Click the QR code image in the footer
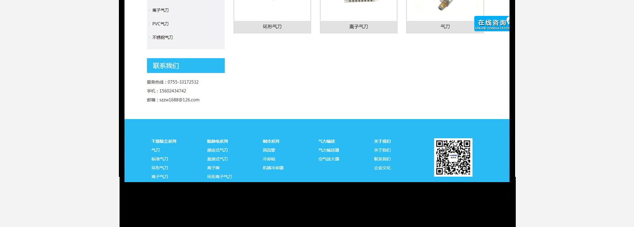Viewport: 634px width, 227px height. point(453,157)
